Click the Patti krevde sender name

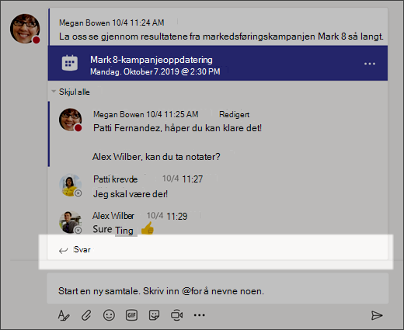(x=116, y=179)
